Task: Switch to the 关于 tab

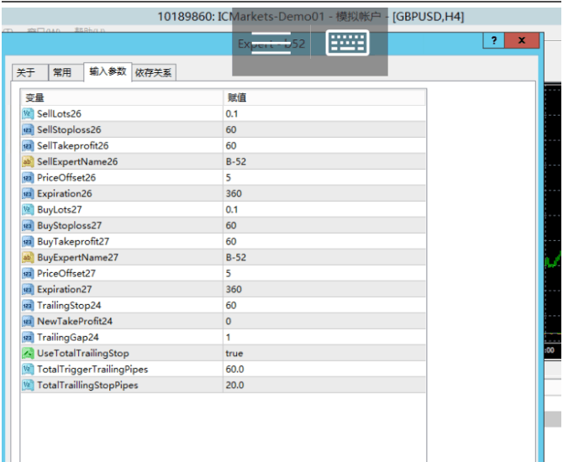Action: coord(26,73)
